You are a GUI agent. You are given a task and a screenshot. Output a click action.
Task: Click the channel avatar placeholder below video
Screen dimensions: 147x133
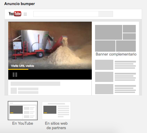click(14, 91)
